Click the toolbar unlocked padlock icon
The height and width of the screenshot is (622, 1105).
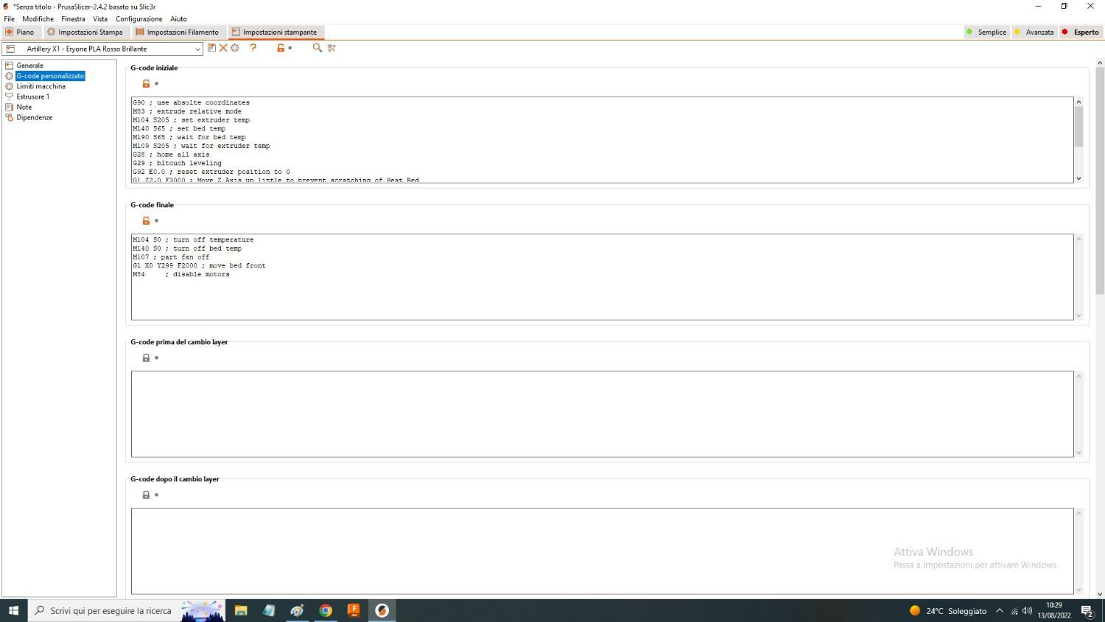pos(281,48)
